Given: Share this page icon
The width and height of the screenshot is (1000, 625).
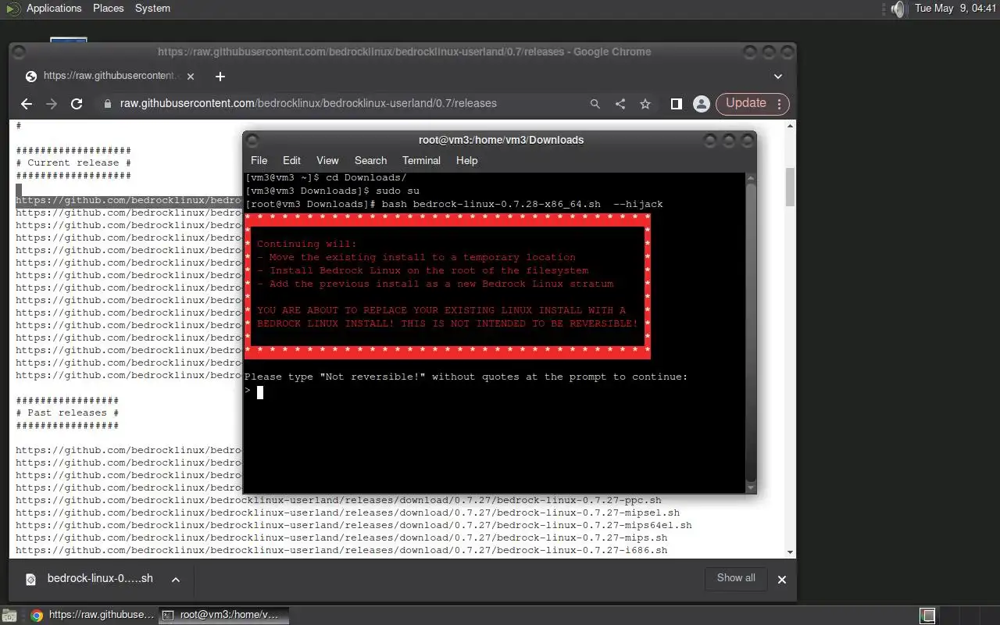Looking at the screenshot, I should pos(620,103).
